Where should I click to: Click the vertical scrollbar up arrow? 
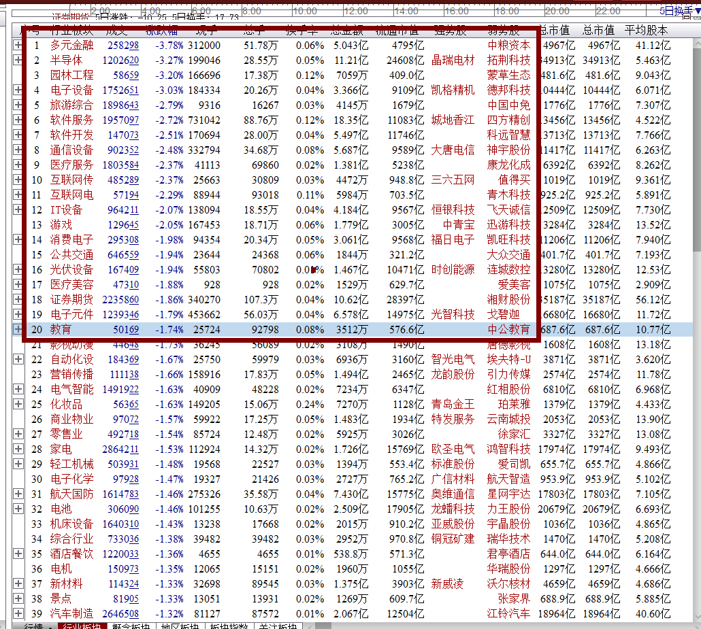[x=698, y=44]
